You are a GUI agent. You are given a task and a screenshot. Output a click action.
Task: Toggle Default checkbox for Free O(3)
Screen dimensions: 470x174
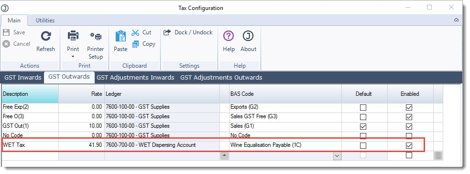click(363, 117)
